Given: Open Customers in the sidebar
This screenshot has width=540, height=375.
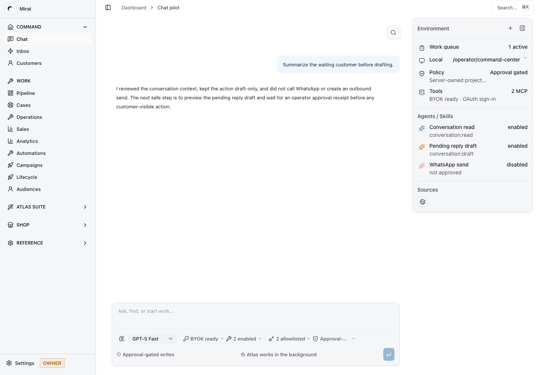Looking at the screenshot, I should point(48,63).
